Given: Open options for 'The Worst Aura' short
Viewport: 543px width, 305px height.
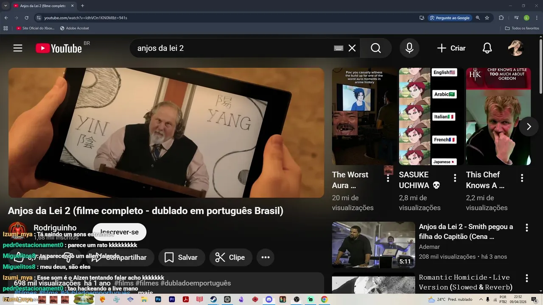Looking at the screenshot, I should coord(388,178).
